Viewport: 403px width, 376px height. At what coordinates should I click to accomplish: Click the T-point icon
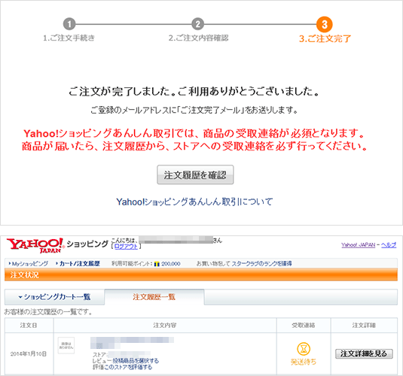pyautogui.click(x=157, y=264)
